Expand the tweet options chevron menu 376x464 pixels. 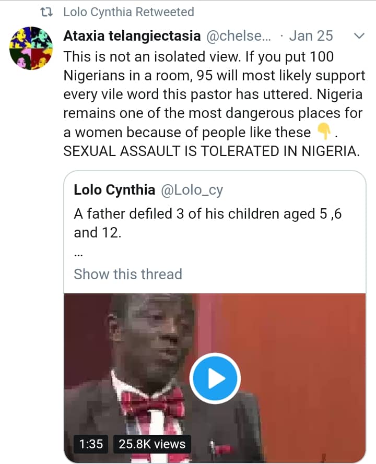click(x=359, y=36)
